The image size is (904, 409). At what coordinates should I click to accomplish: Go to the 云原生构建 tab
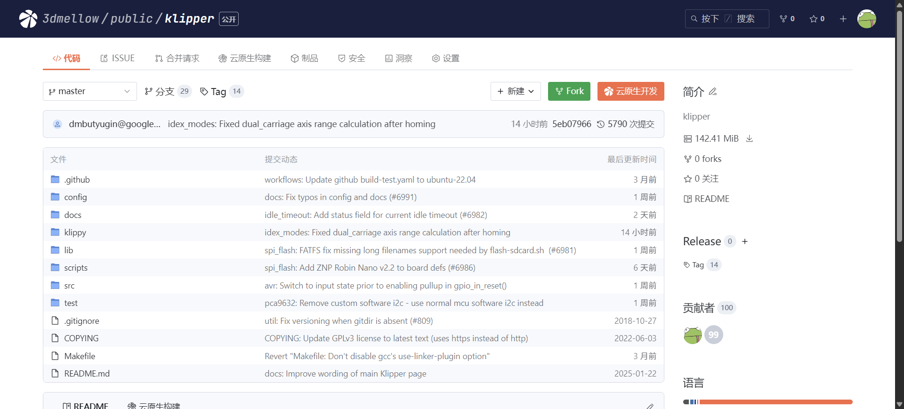tap(245, 58)
